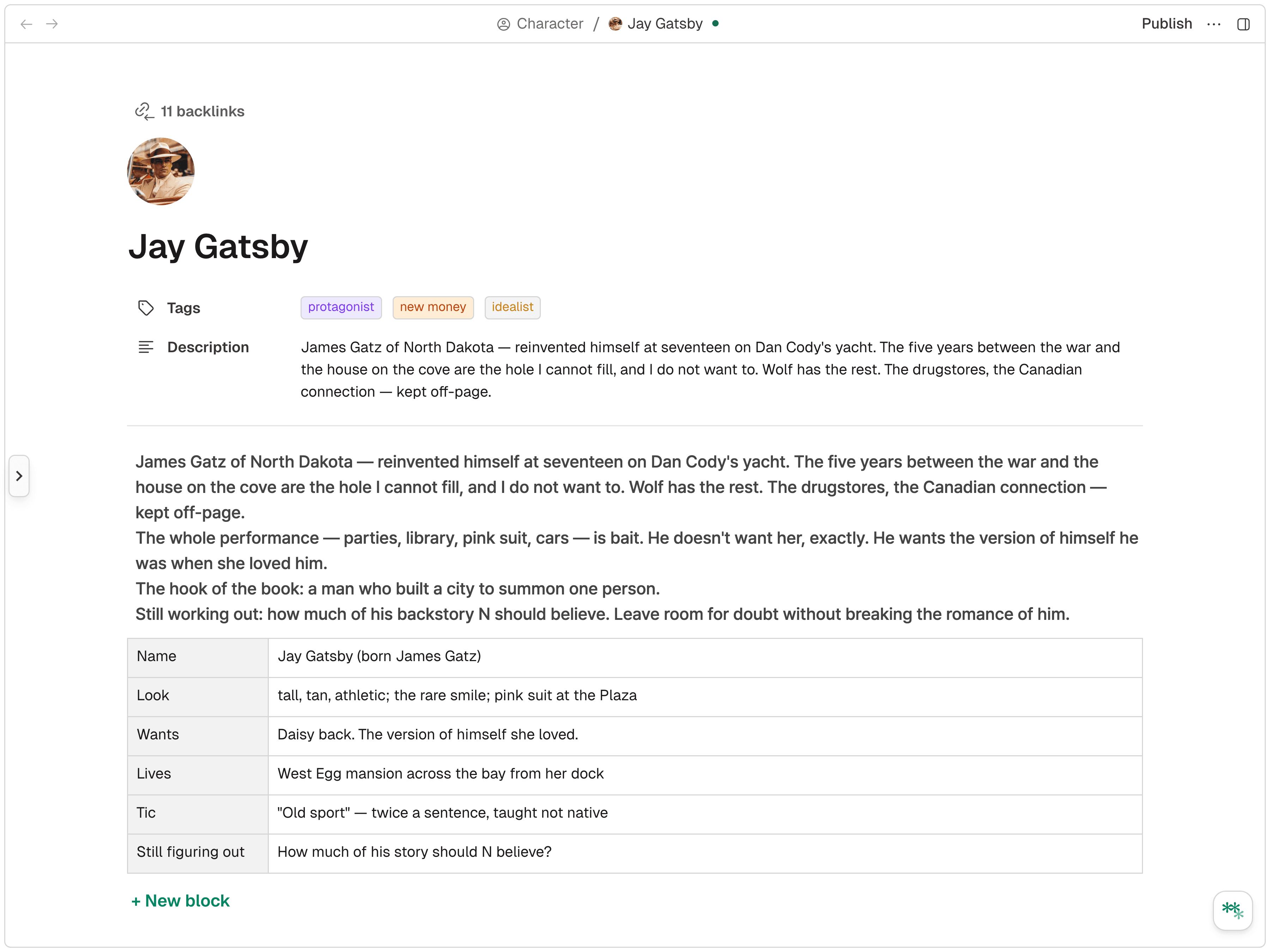The width and height of the screenshot is (1270, 952).
Task: Edit the Jay Gatsby page title
Action: click(218, 247)
